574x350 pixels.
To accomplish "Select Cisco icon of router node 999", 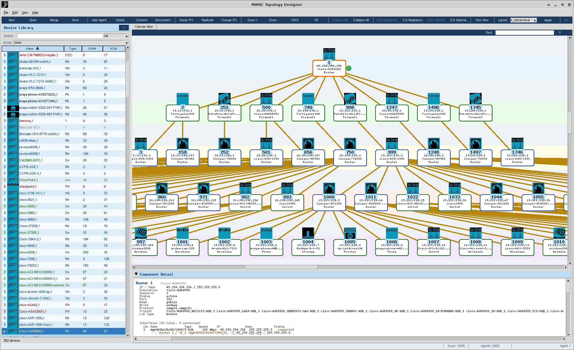I will (392, 143).
